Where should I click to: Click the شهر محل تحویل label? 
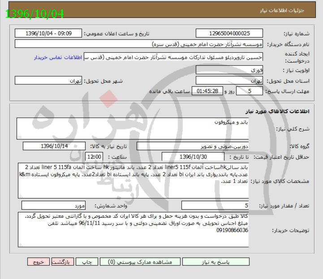[x=103, y=81]
